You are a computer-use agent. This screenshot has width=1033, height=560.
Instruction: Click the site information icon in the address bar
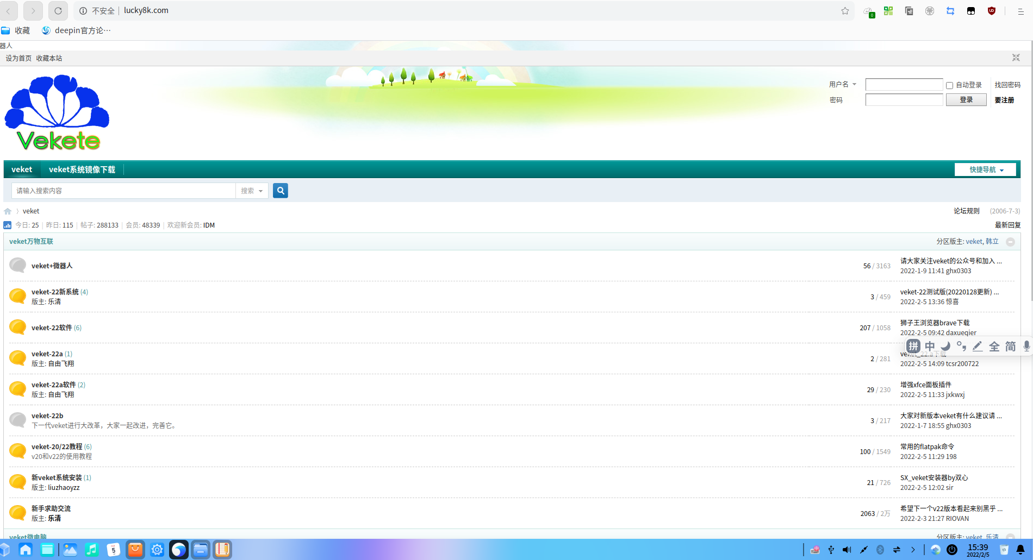pyautogui.click(x=83, y=11)
